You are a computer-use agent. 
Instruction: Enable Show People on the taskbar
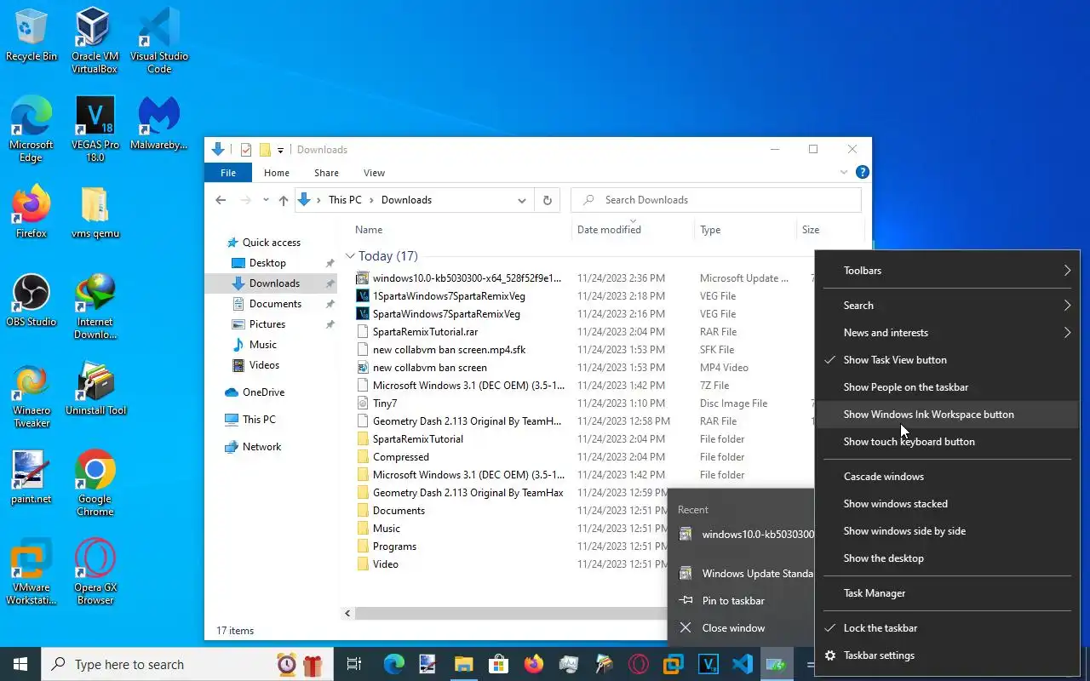coord(946,387)
